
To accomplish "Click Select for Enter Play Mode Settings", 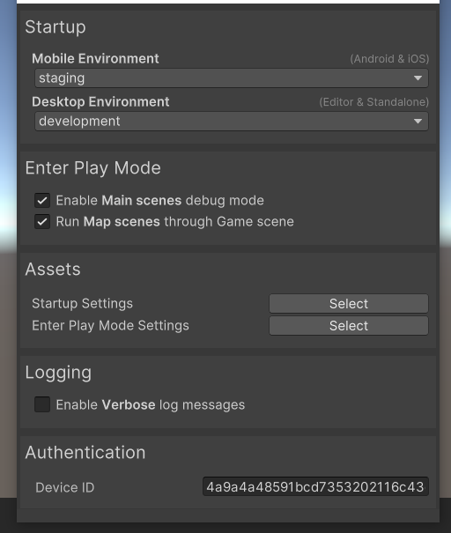I will coord(349,326).
